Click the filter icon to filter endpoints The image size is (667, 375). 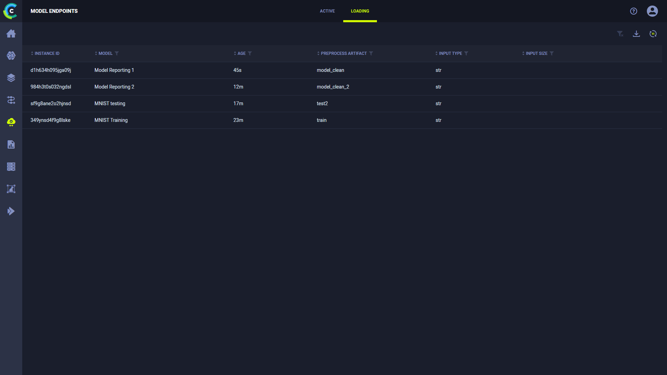tap(620, 33)
